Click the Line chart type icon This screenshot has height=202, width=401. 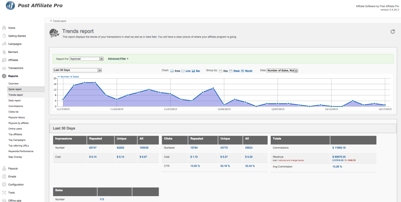tap(183, 71)
